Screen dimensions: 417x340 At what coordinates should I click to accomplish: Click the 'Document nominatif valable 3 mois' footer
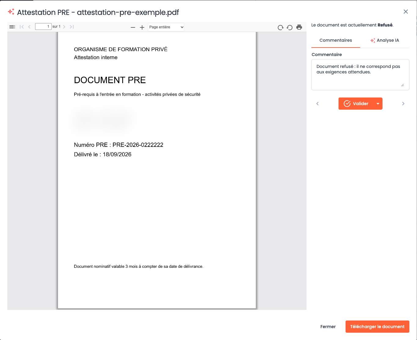(139, 266)
